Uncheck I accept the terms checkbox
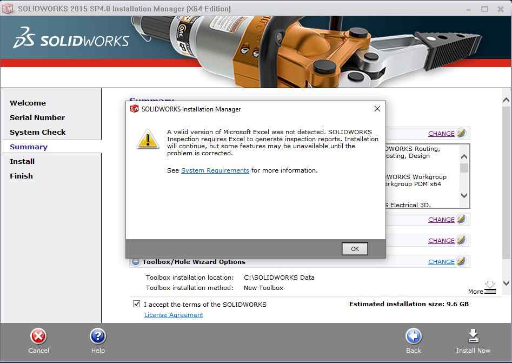Screen dimensions: 512x363 click(x=137, y=304)
